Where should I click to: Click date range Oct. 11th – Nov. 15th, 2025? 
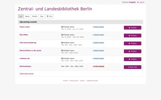pos(72,61)
